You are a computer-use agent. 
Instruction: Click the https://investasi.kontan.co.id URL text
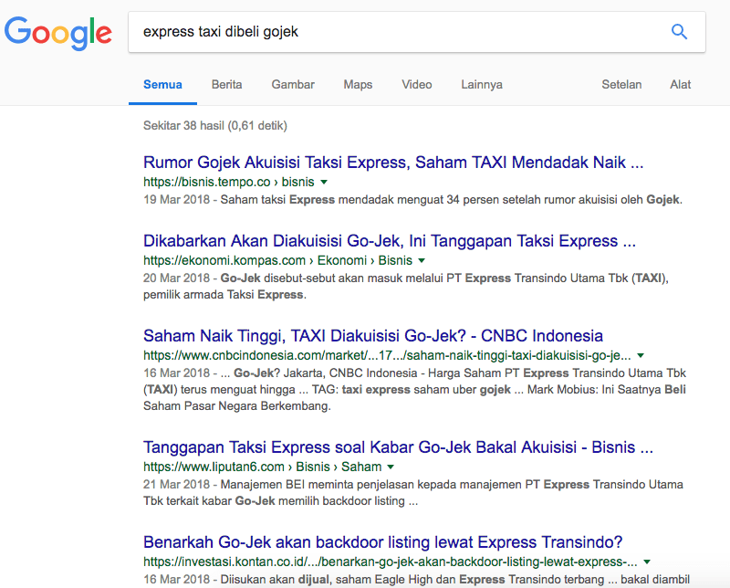(391, 562)
